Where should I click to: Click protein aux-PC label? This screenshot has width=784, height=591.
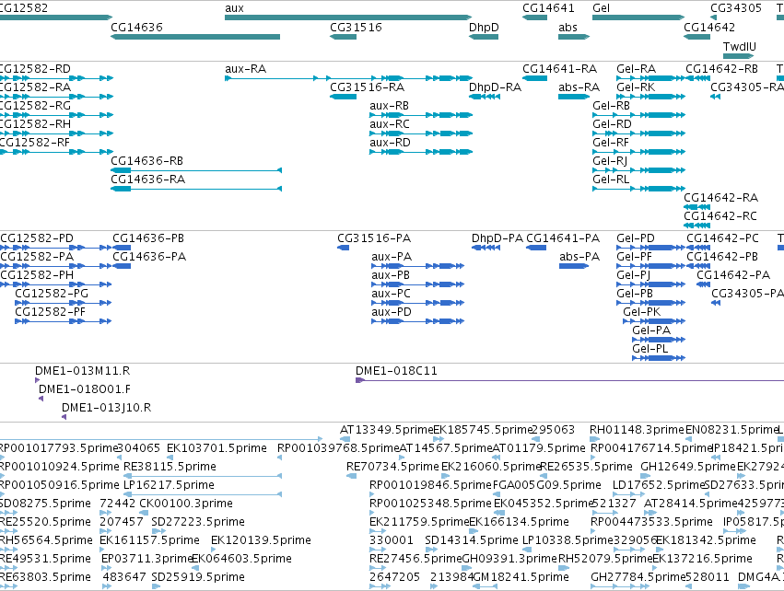pyautogui.click(x=391, y=294)
